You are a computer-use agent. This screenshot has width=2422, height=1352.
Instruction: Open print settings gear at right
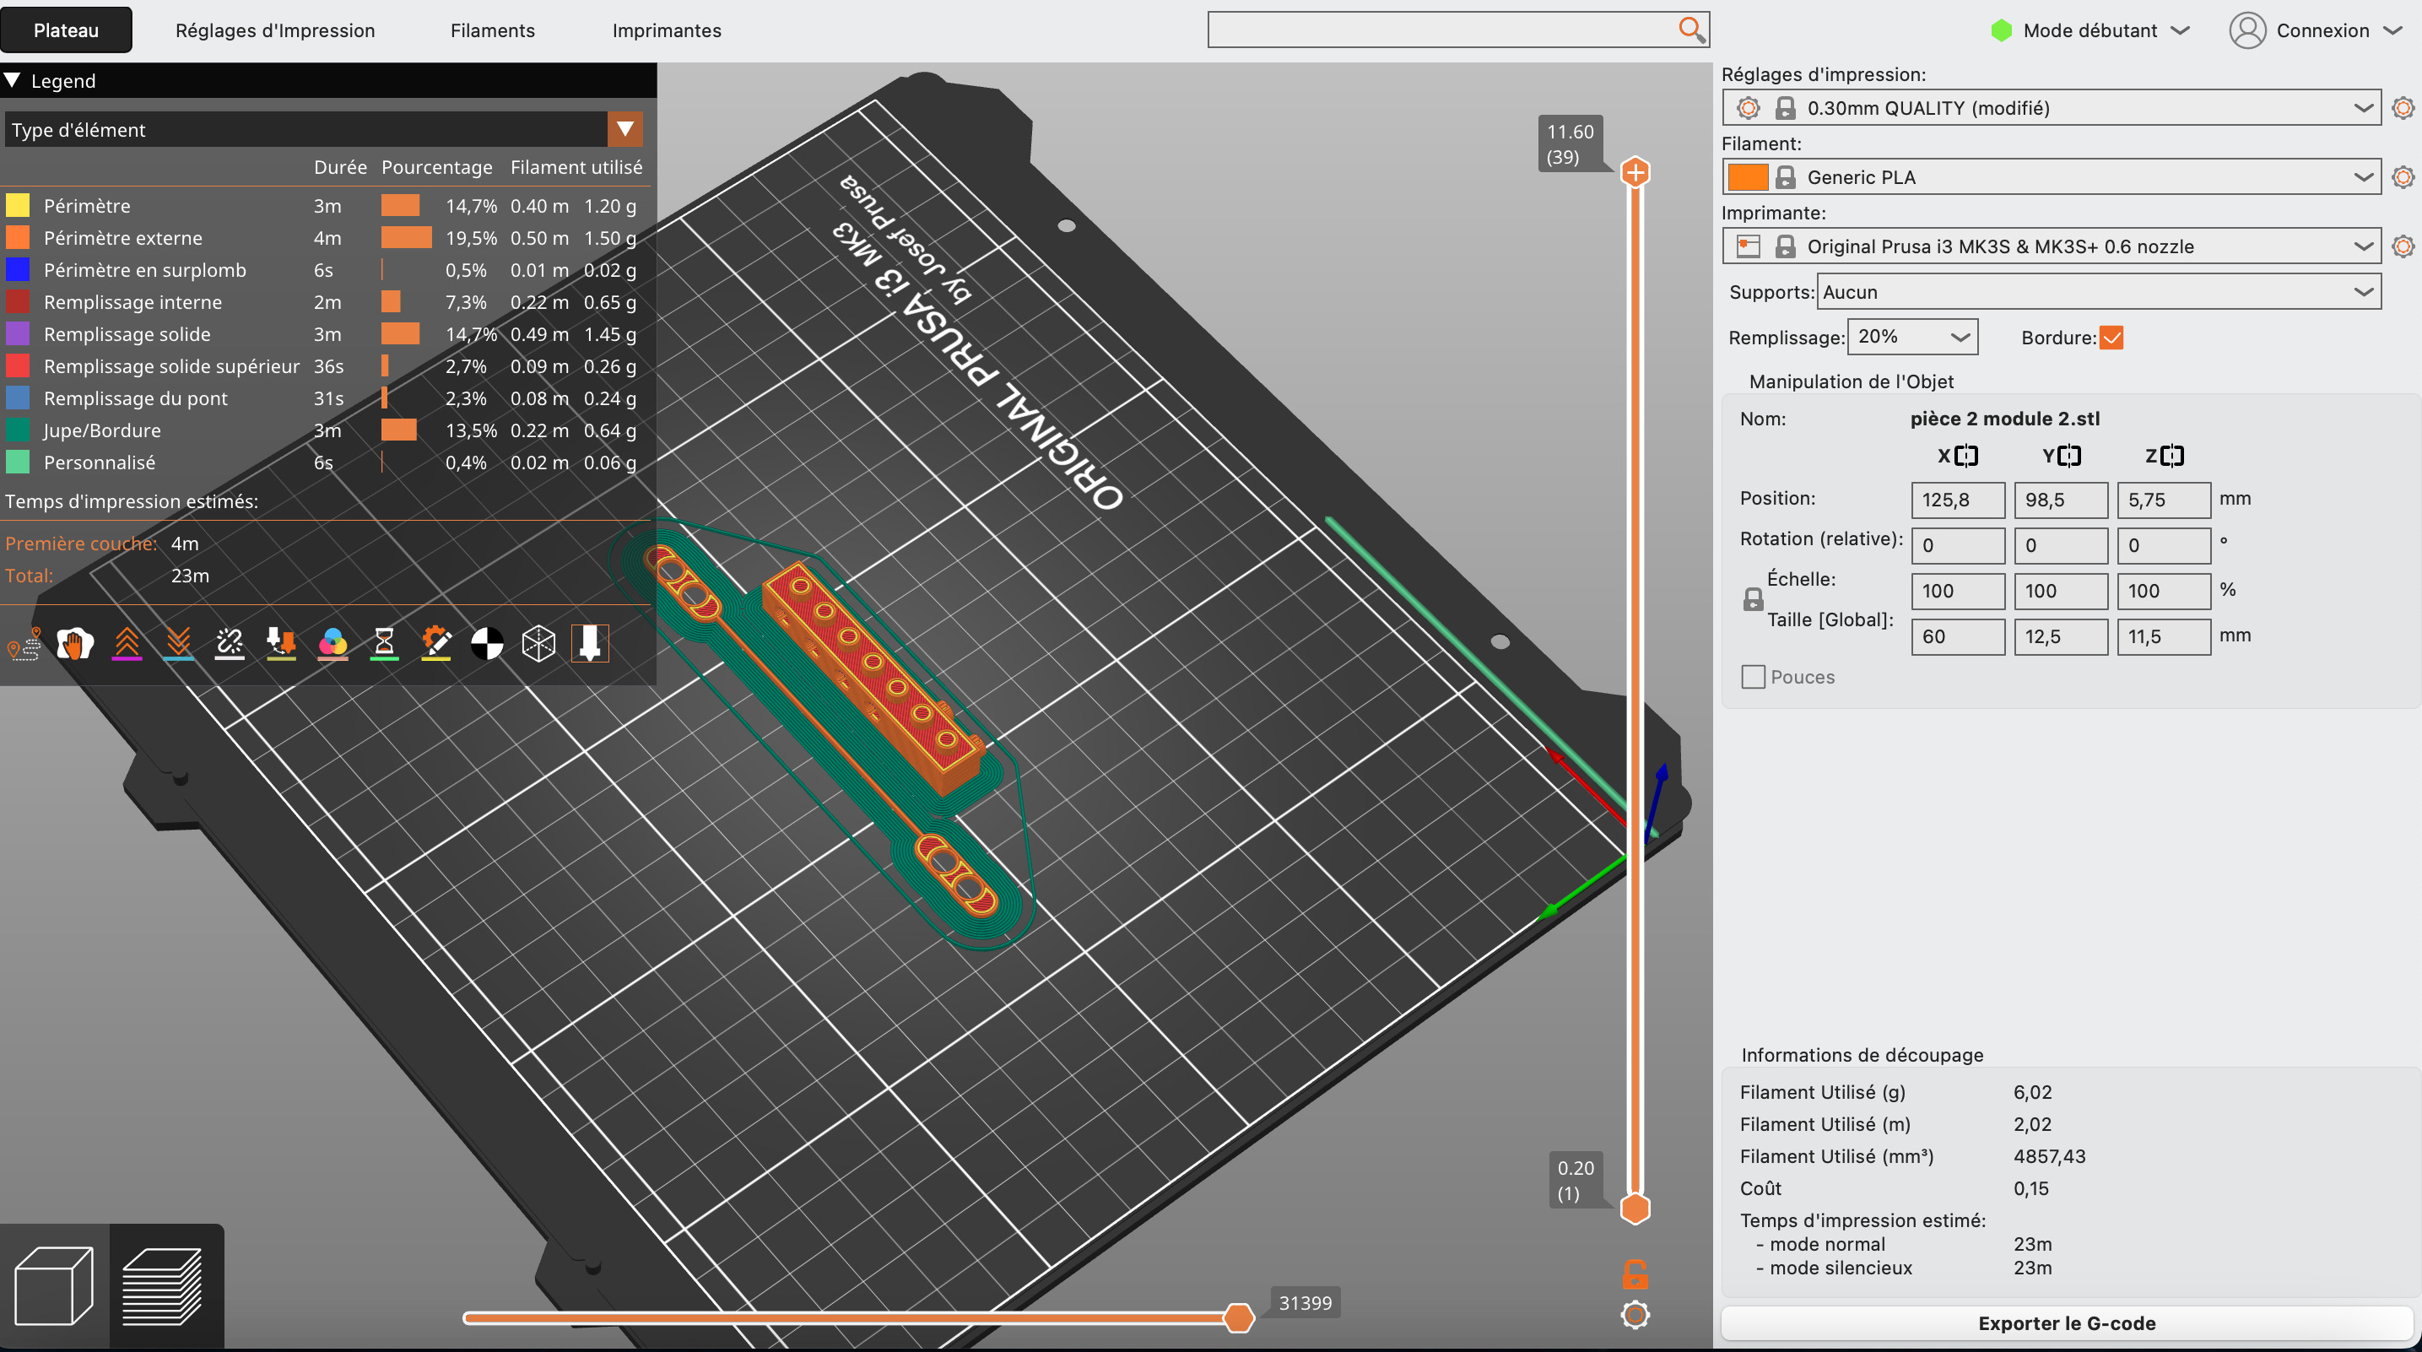click(x=2403, y=107)
